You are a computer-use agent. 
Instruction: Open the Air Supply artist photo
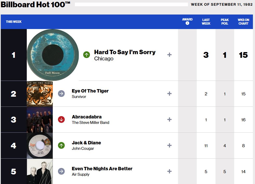40,171
